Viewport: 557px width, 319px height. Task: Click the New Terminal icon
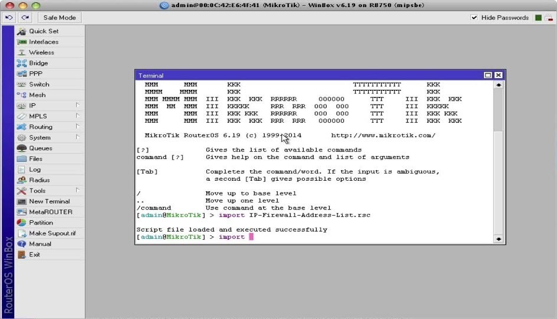point(22,201)
